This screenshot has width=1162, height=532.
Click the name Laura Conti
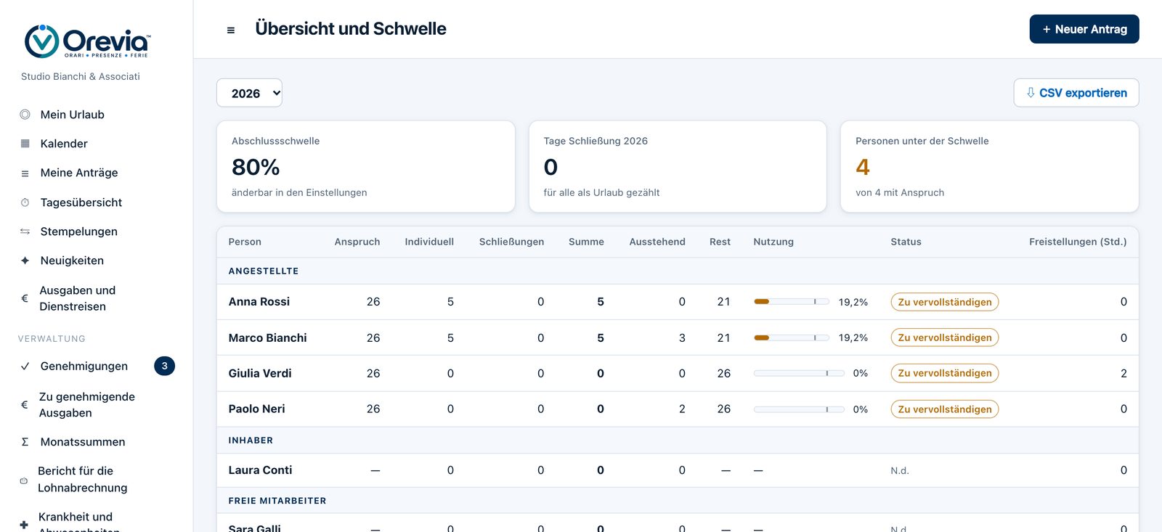(261, 470)
